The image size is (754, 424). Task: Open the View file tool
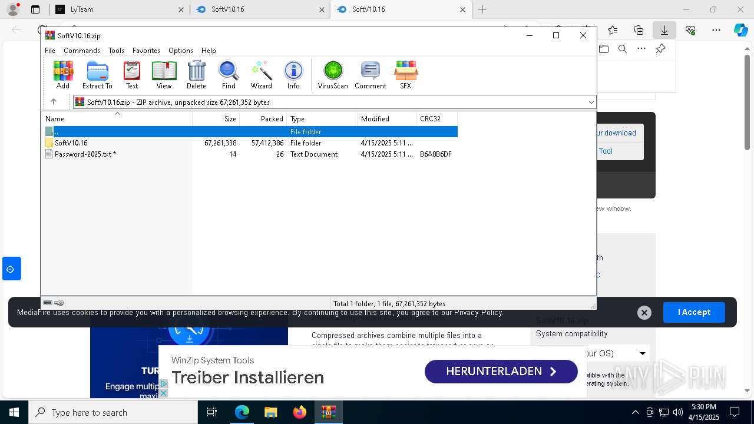[x=164, y=75]
